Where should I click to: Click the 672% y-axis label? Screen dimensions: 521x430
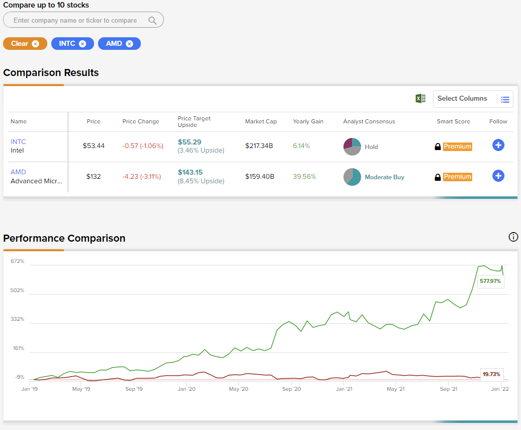17,261
